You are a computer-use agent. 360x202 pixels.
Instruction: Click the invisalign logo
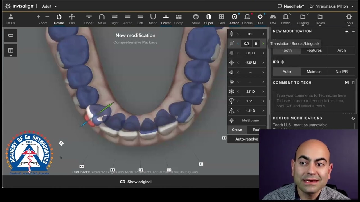point(19,6)
